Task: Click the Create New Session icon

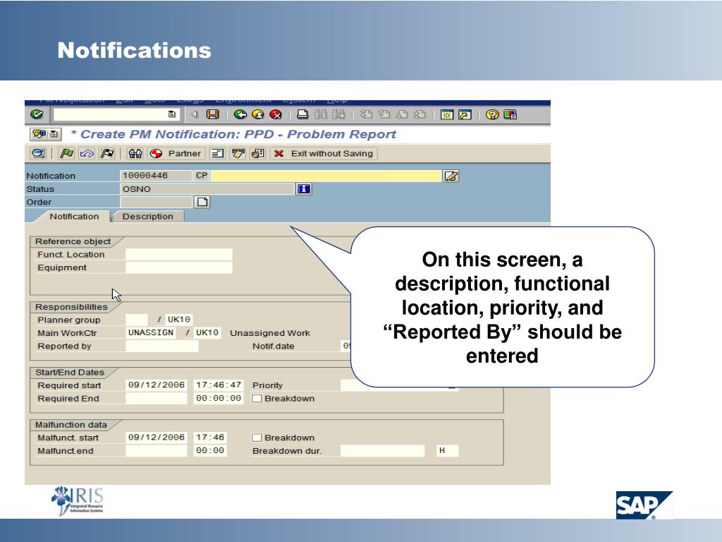Action: [446, 114]
